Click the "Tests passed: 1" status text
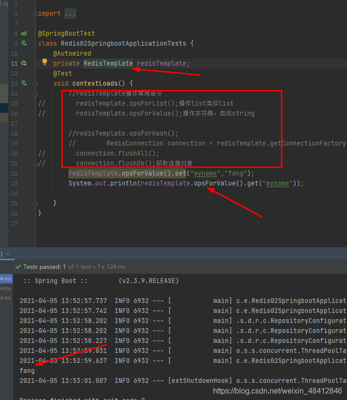Viewport: 347px width, 400px height. click(45, 267)
